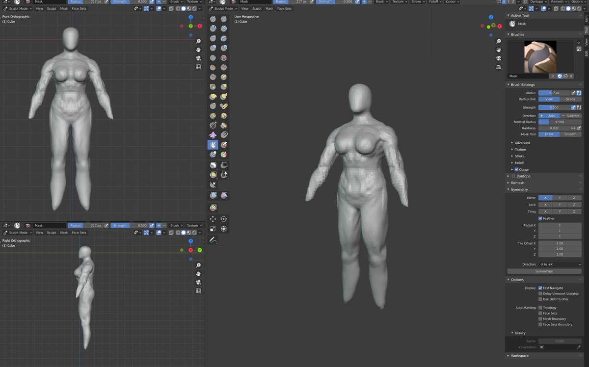Pick the Annotate tool at toolbar bottom
589x367 pixels.
pos(213,238)
